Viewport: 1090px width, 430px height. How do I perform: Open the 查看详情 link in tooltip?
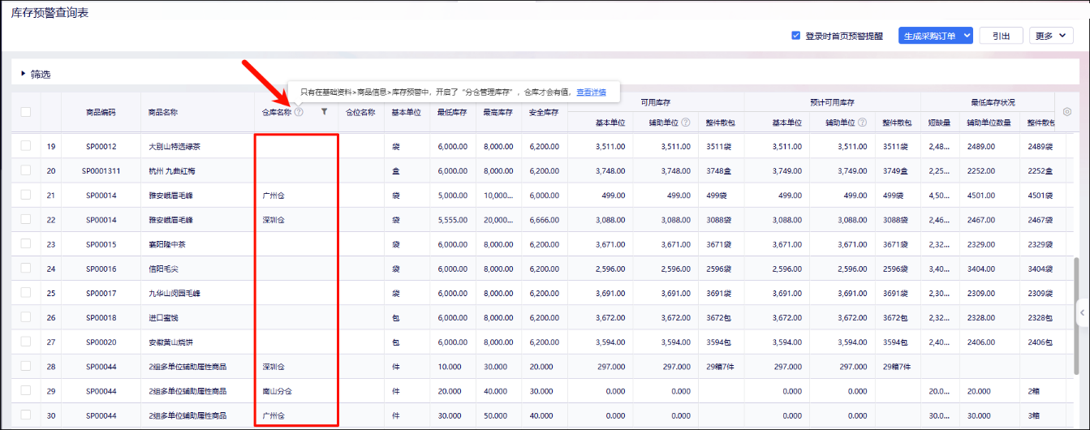pos(591,92)
